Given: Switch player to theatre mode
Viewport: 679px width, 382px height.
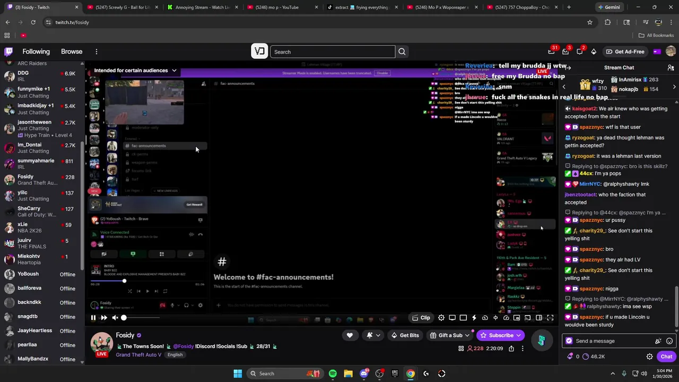Looking at the screenshot, I should pyautogui.click(x=539, y=318).
